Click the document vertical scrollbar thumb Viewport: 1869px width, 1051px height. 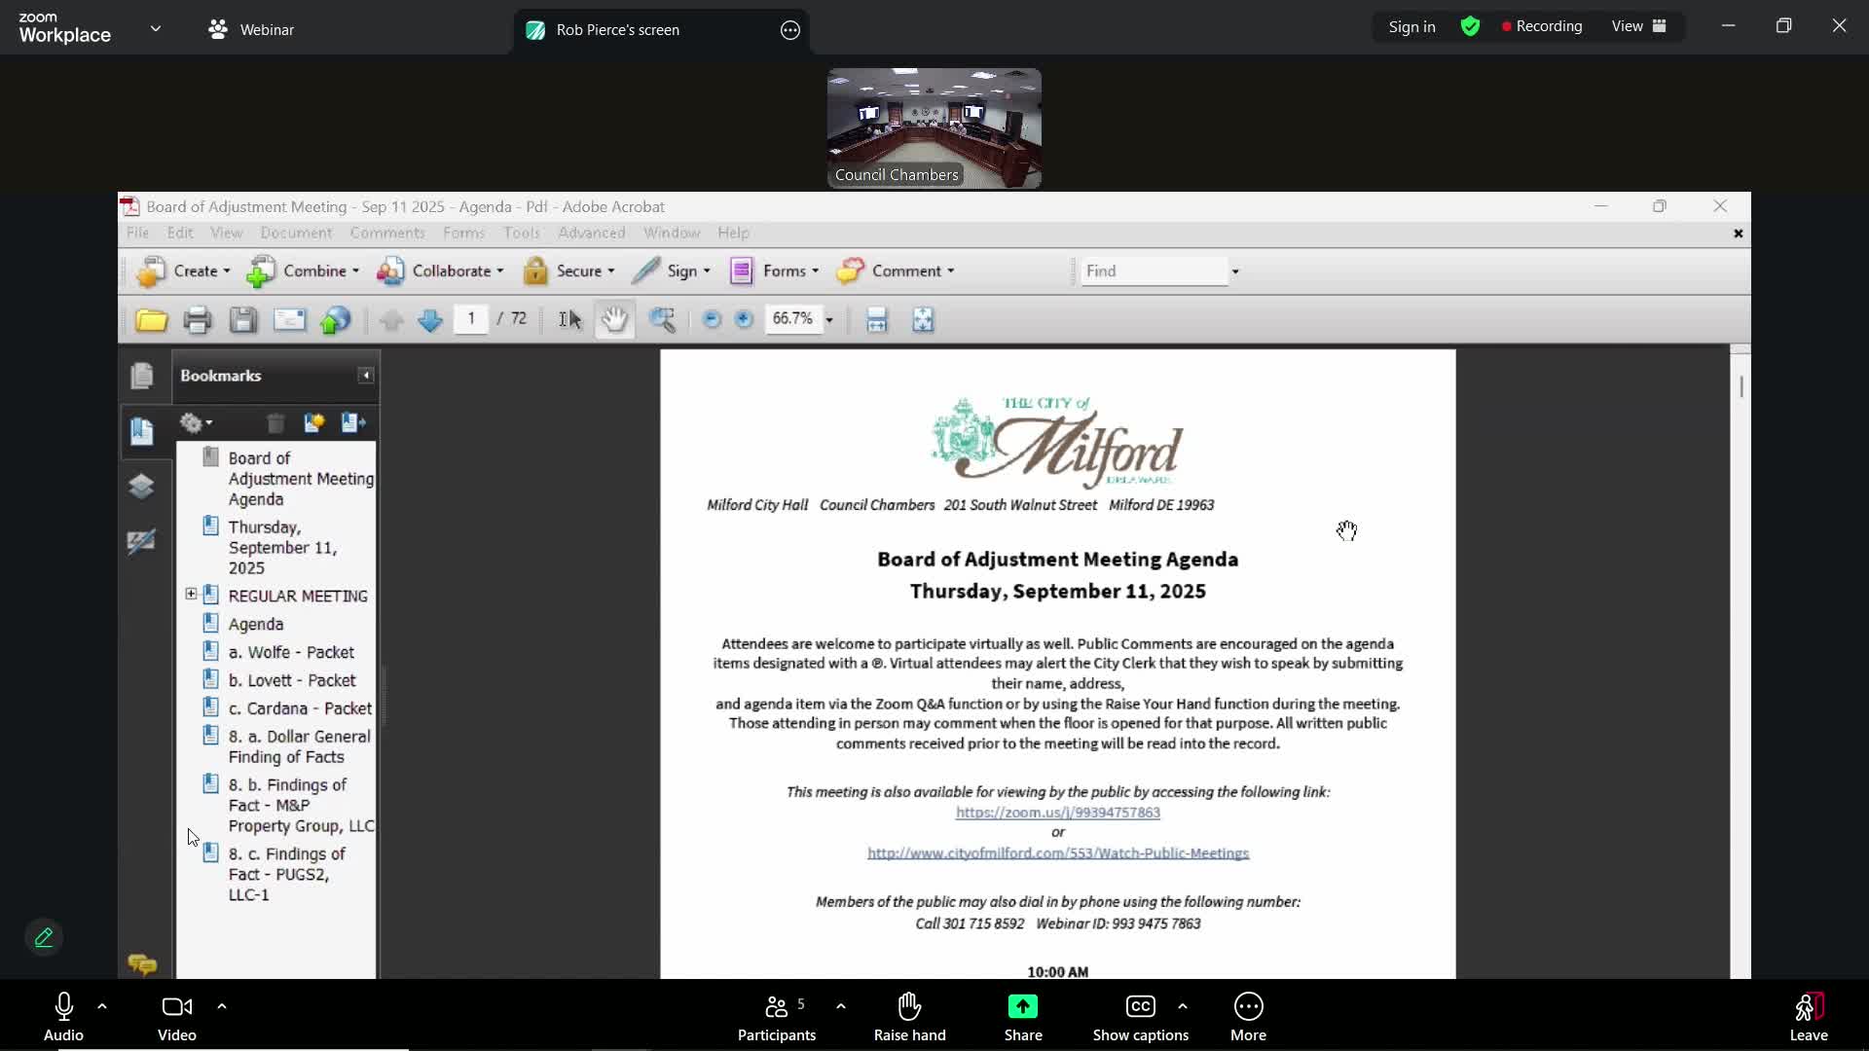point(1741,386)
